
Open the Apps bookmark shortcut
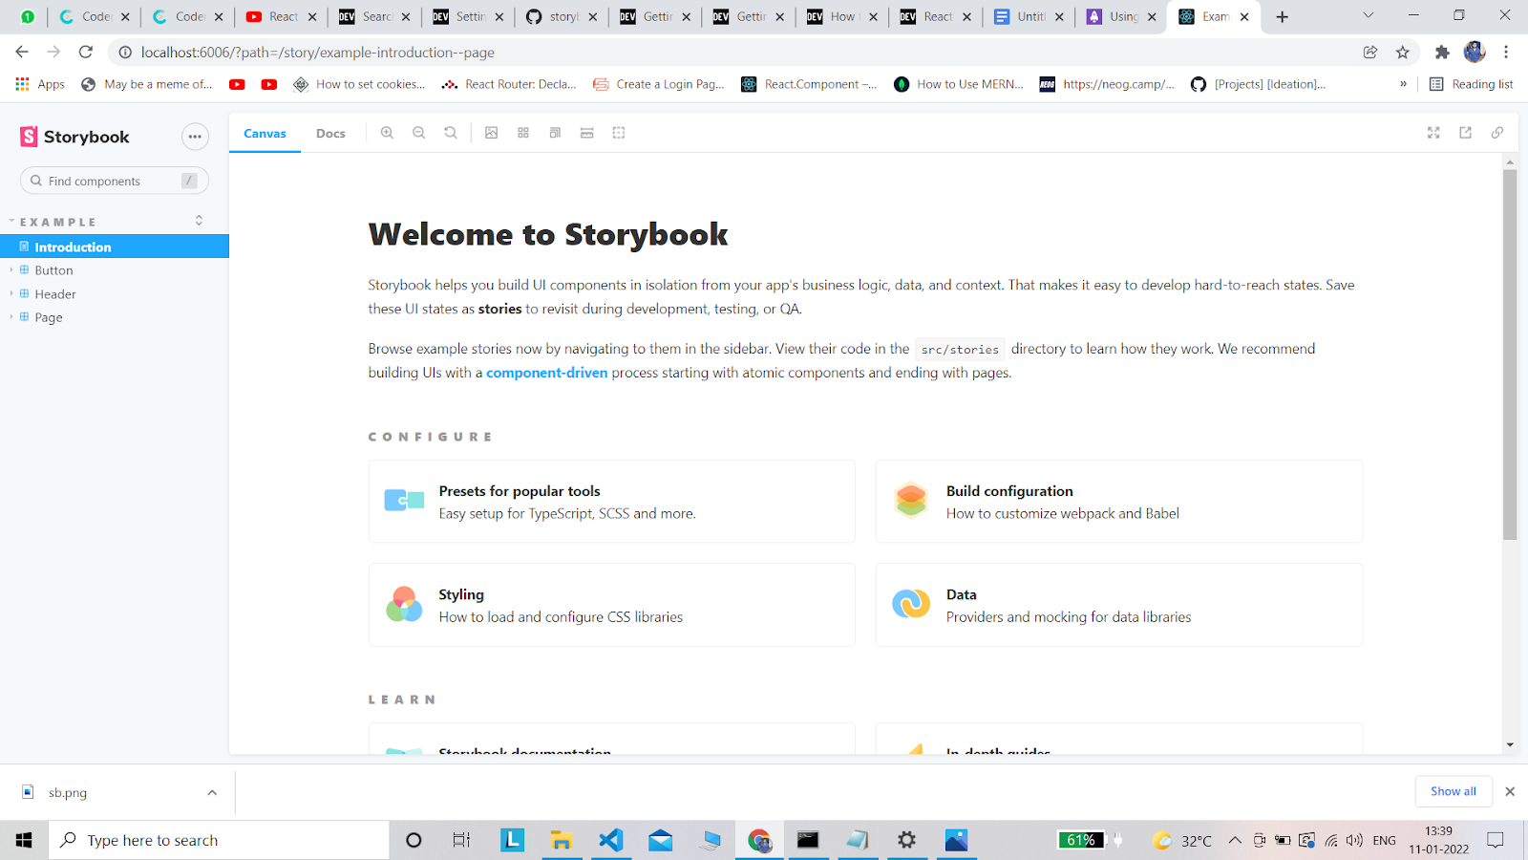(40, 84)
